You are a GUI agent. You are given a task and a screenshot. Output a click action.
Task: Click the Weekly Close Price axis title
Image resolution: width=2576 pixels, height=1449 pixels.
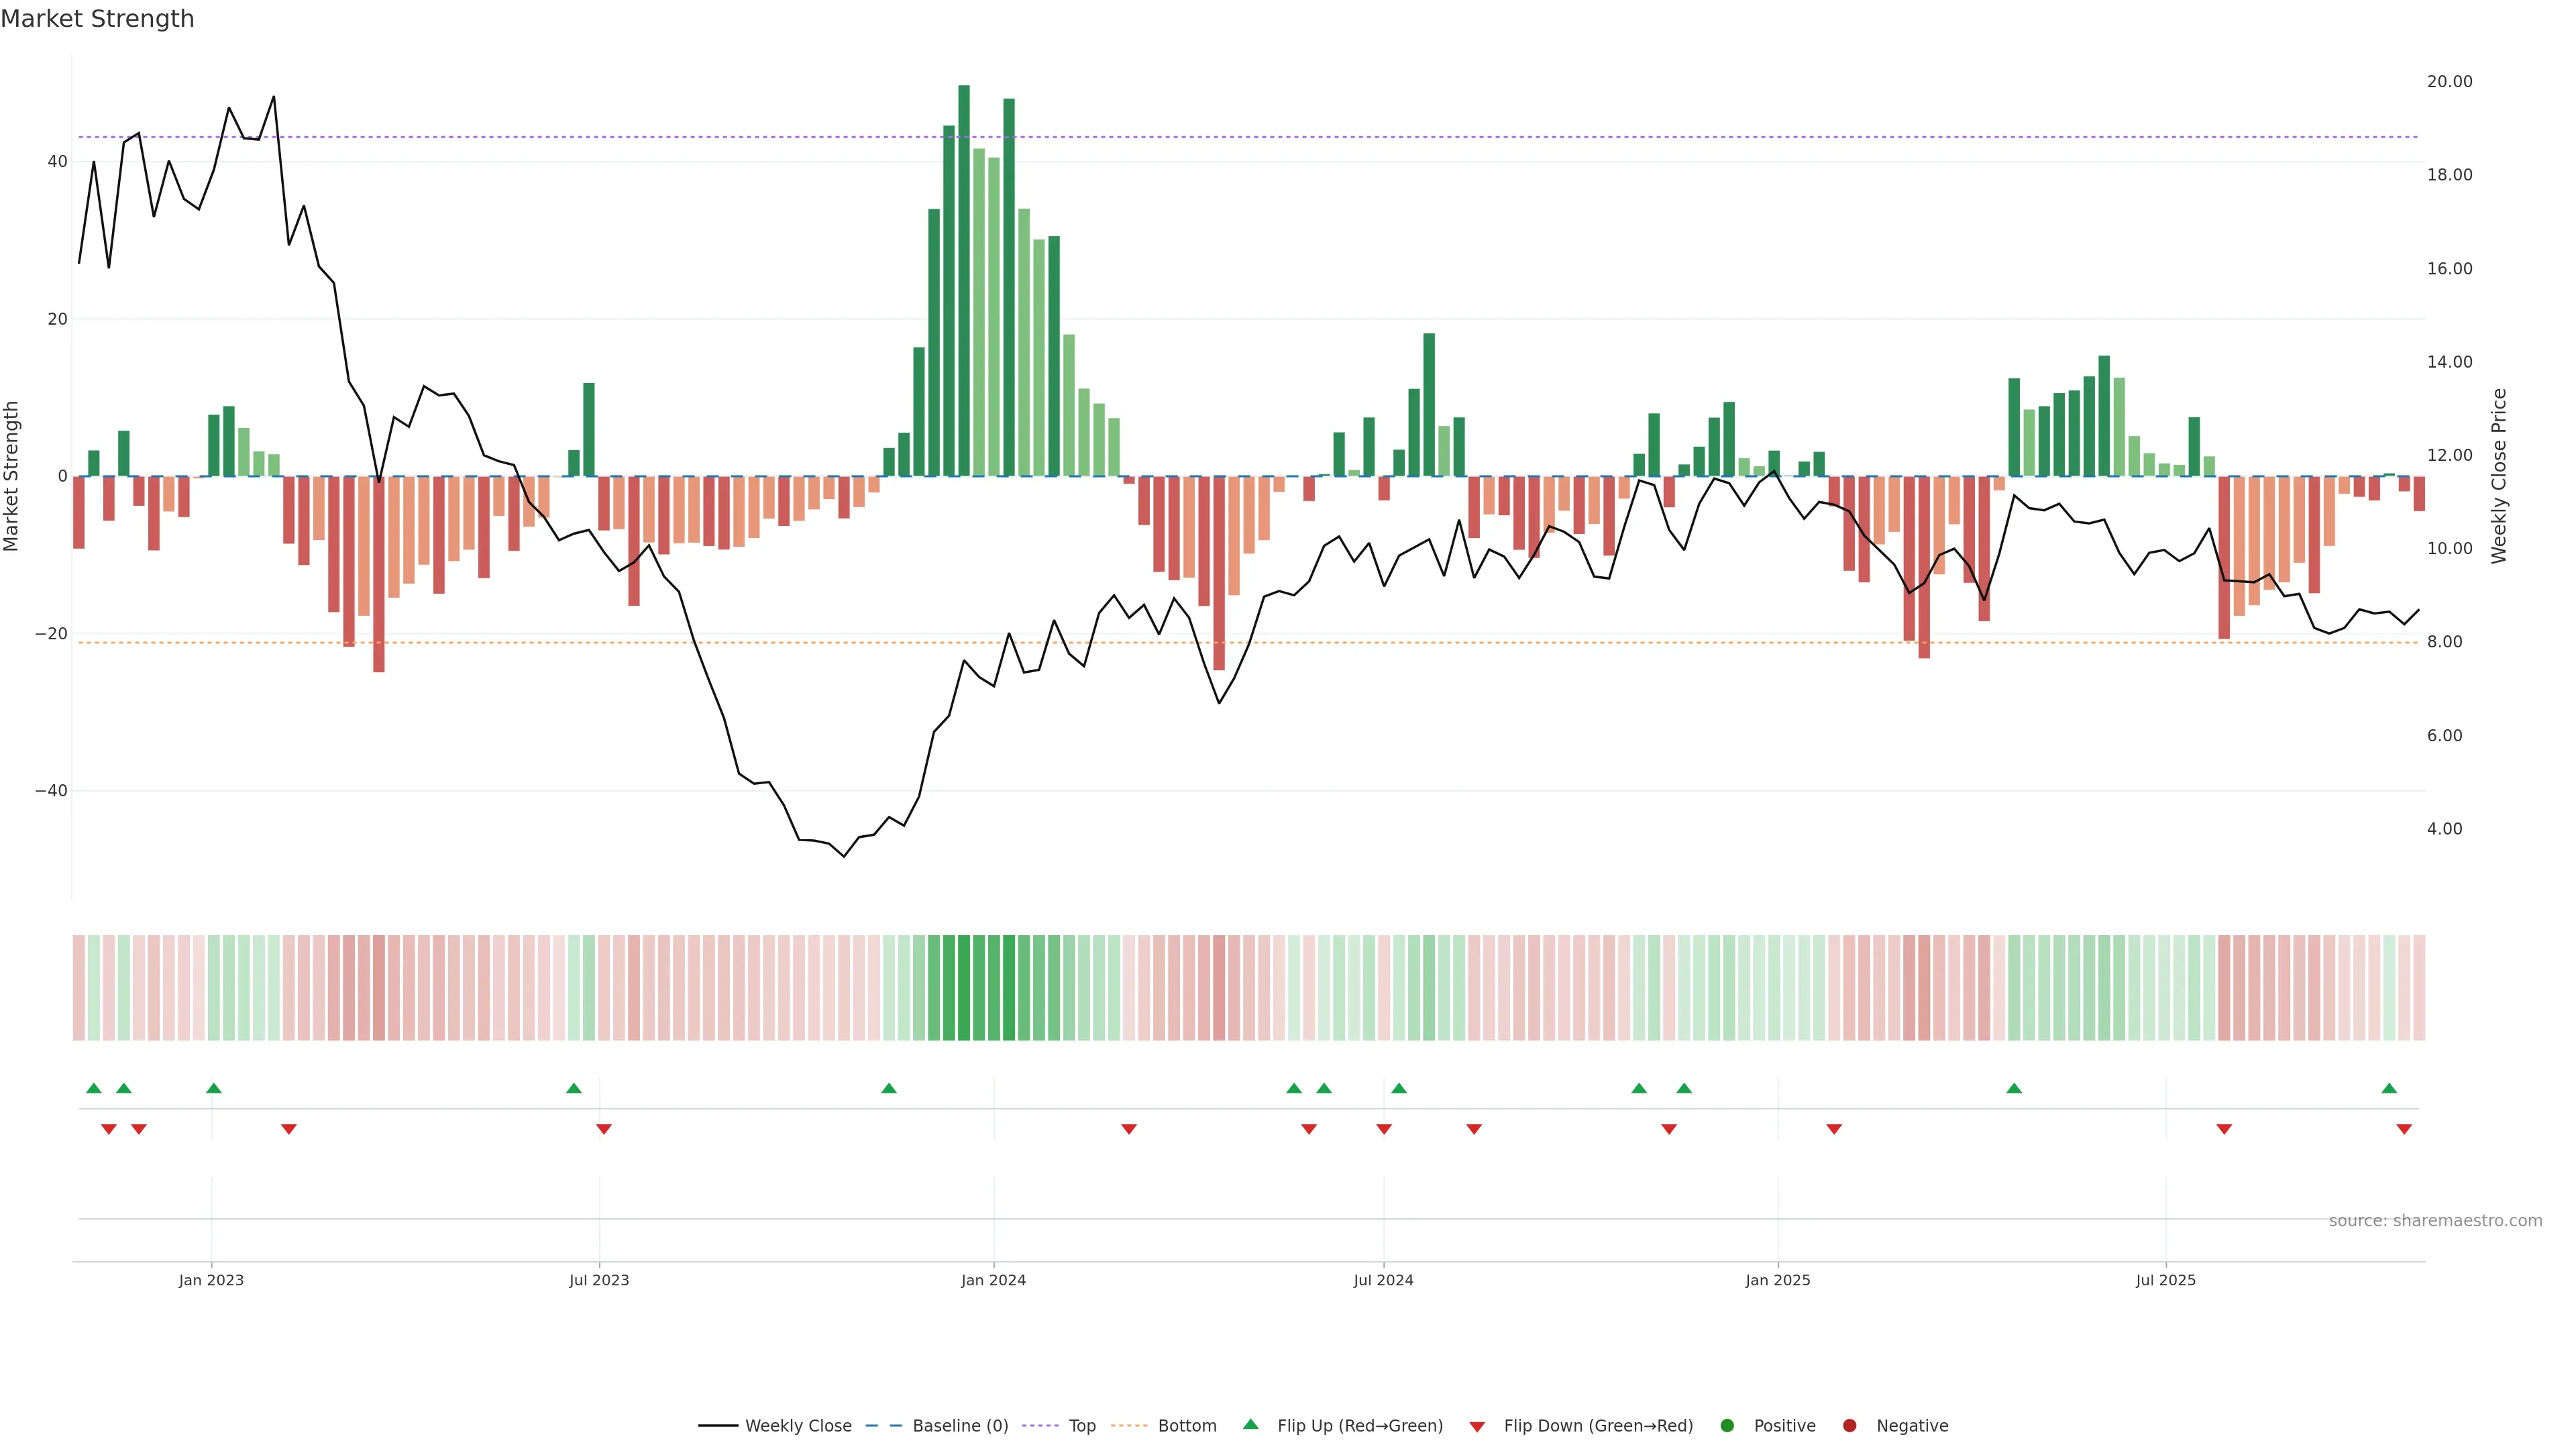pyautogui.click(x=2499, y=476)
